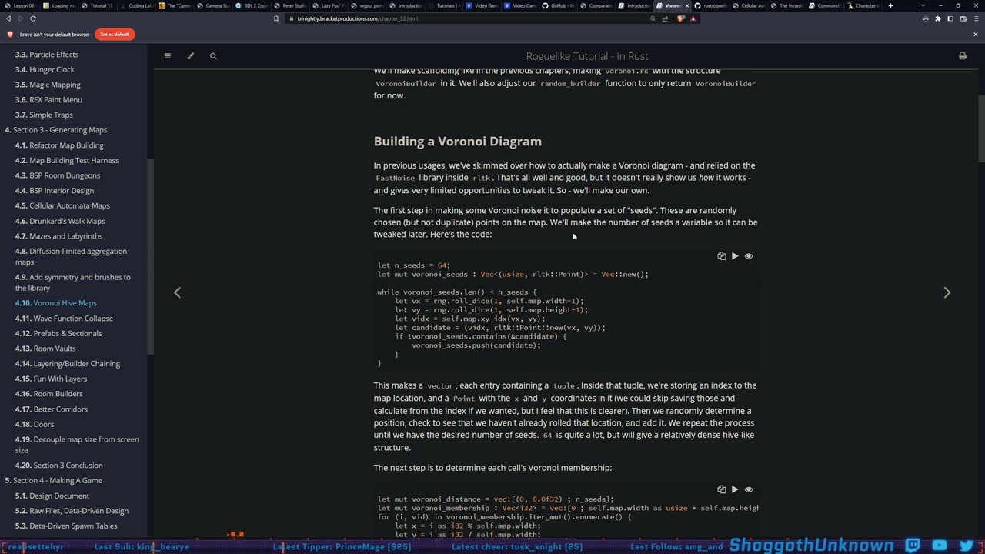The image size is (985, 554).
Task: Open the page zoom magnifier in address bar
Action: (x=653, y=18)
